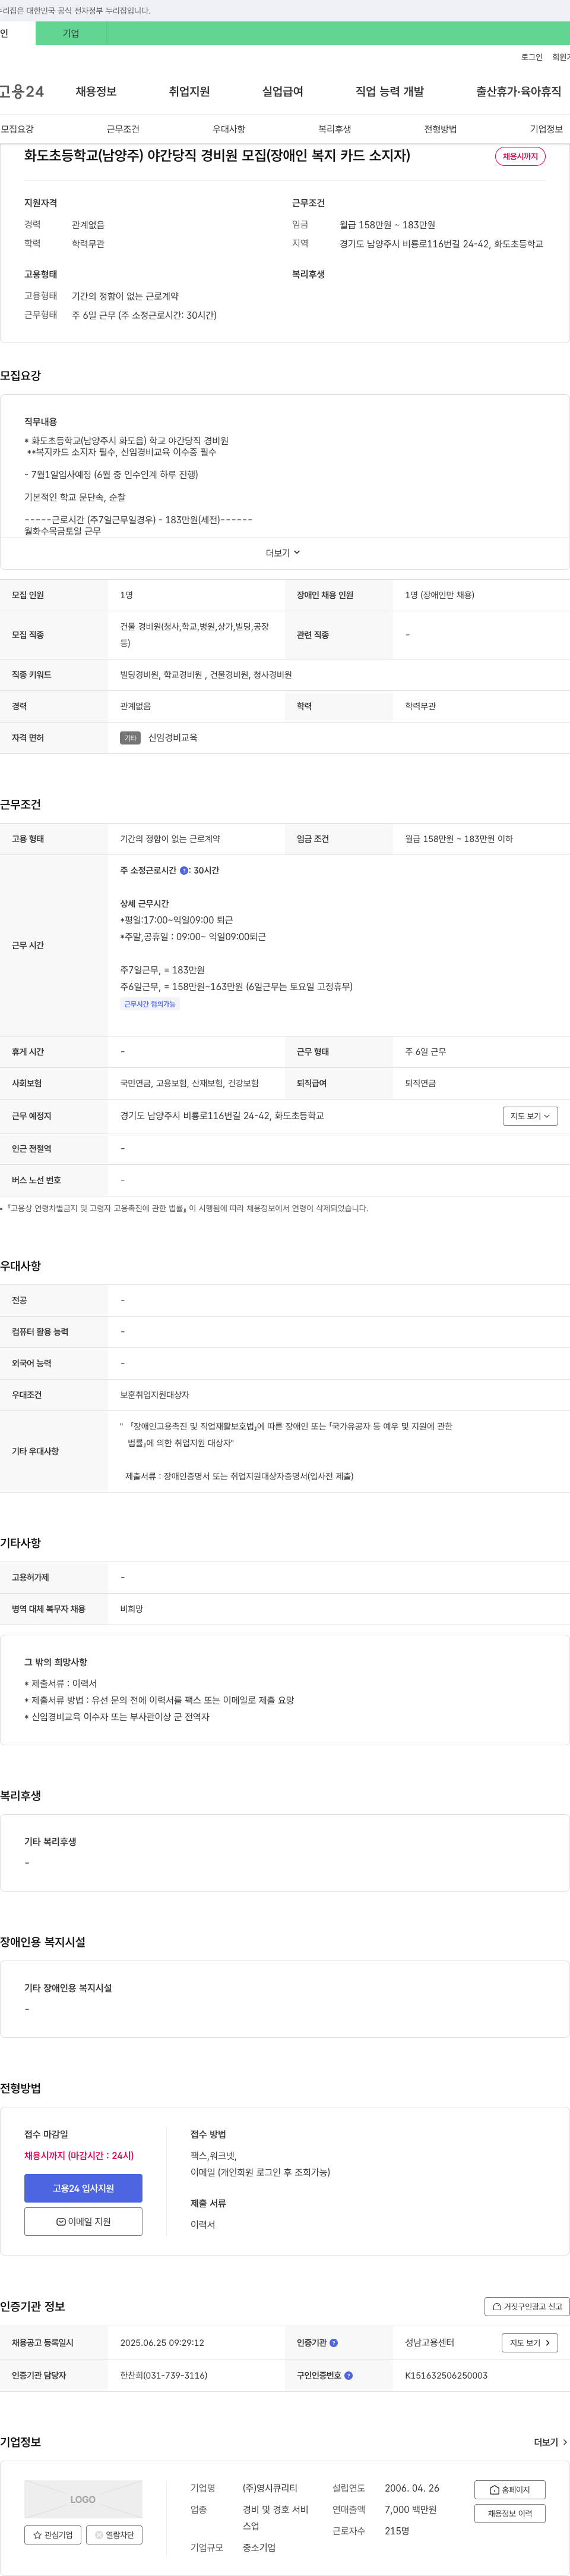Select the 1명 (장애인만 채용) text
570x2576 pixels.
point(439,595)
